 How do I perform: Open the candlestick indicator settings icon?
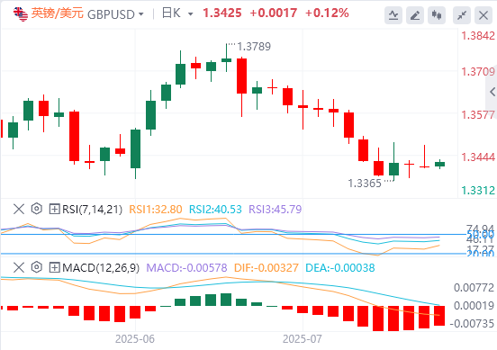(x=437, y=15)
